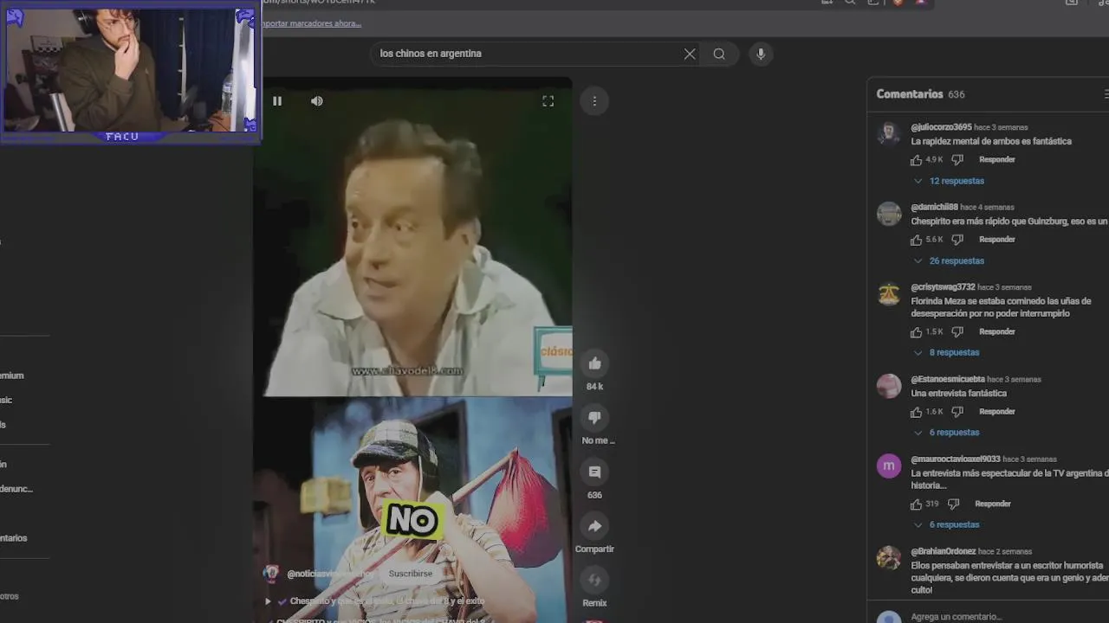Mute the Shorts video volume
The width and height of the screenshot is (1109, 623).
317,101
